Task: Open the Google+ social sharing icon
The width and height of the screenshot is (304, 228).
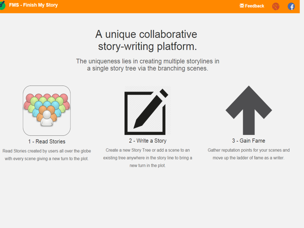Action: (275, 6)
